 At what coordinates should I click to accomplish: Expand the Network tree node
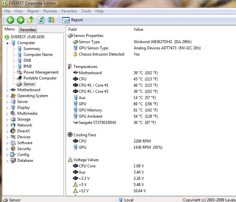click(x=7, y=126)
